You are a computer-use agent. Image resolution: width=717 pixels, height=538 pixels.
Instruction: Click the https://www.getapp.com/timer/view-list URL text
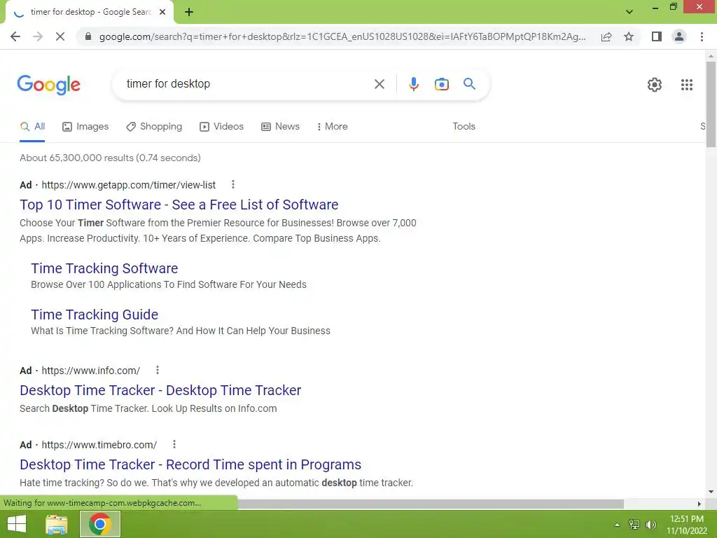(x=129, y=185)
